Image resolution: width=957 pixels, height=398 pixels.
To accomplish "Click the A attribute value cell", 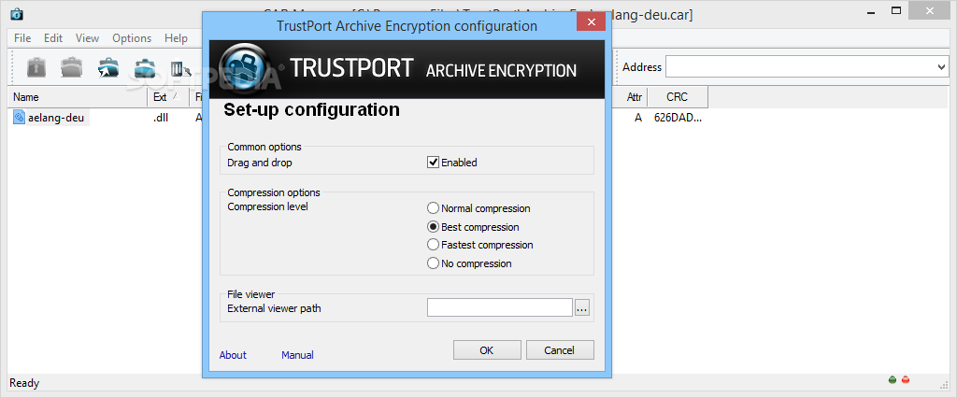I will point(637,118).
